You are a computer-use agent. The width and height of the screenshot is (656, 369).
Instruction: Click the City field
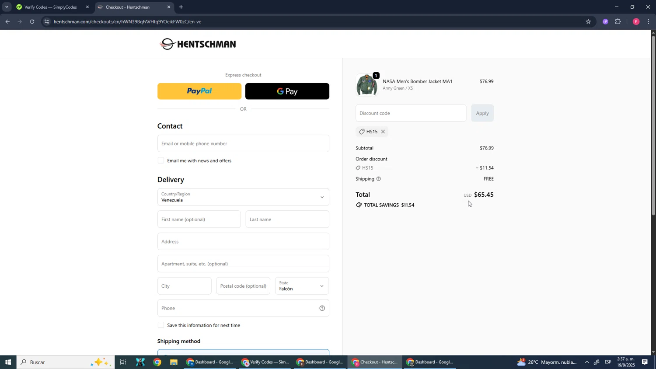coord(184,286)
